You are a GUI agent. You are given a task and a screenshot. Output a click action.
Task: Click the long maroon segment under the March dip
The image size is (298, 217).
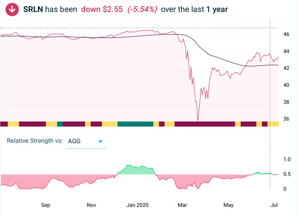[205, 124]
